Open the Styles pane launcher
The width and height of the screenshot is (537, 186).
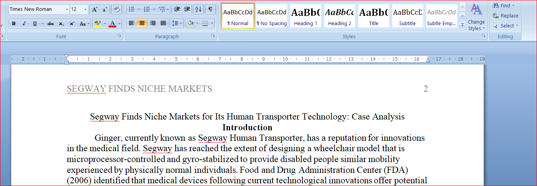pos(484,36)
